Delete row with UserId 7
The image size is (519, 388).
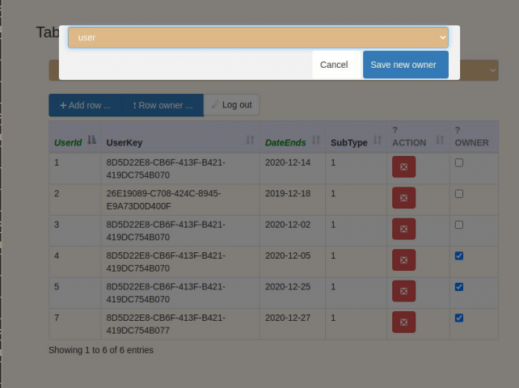point(403,322)
